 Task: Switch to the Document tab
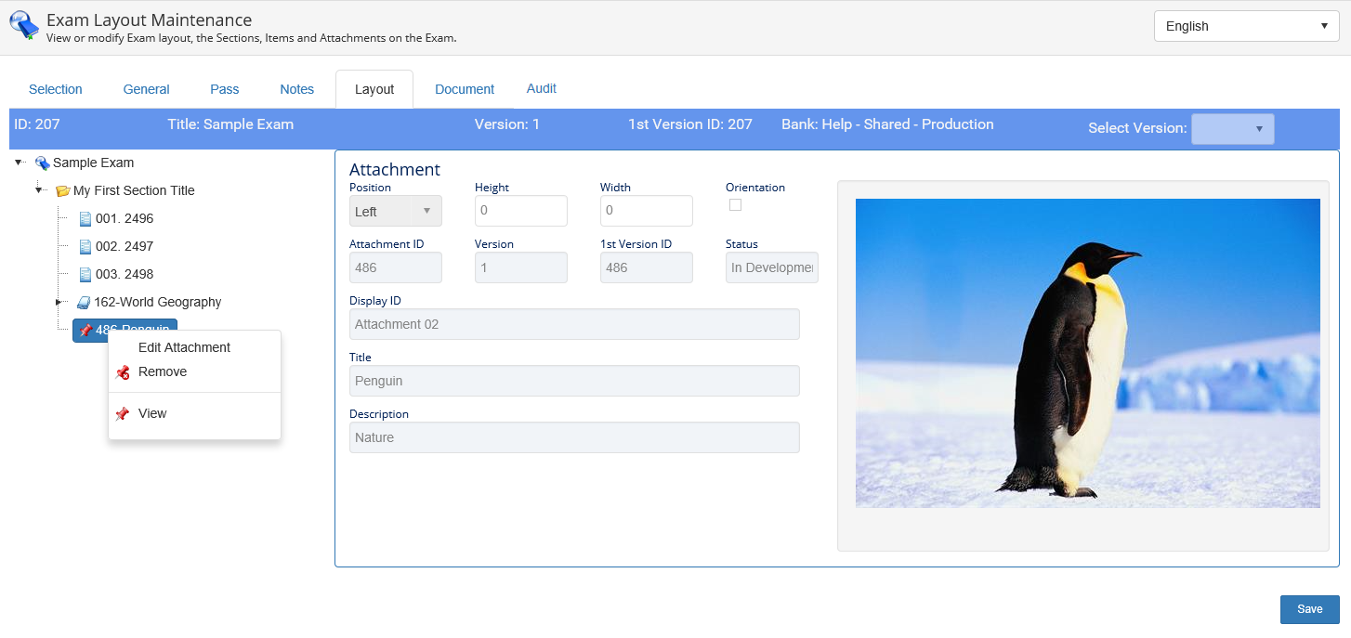pyautogui.click(x=464, y=89)
